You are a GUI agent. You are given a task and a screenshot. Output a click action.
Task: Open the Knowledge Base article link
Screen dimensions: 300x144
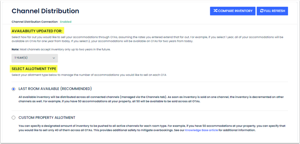pyautogui.click(x=202, y=130)
